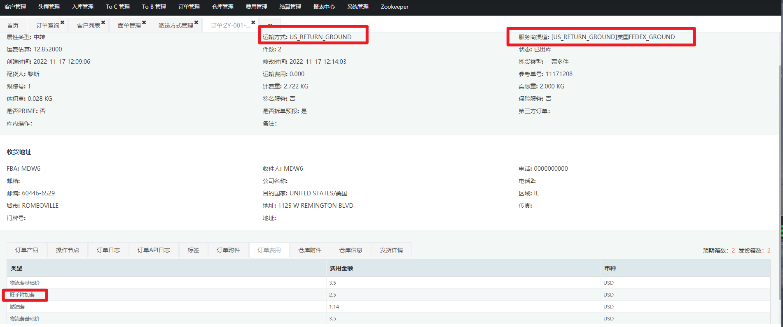The height and width of the screenshot is (327, 783).
Task: Show the 订单日志 tab
Action: tap(108, 250)
